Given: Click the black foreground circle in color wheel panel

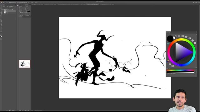Looking at the screenshot, I should click(x=170, y=39).
